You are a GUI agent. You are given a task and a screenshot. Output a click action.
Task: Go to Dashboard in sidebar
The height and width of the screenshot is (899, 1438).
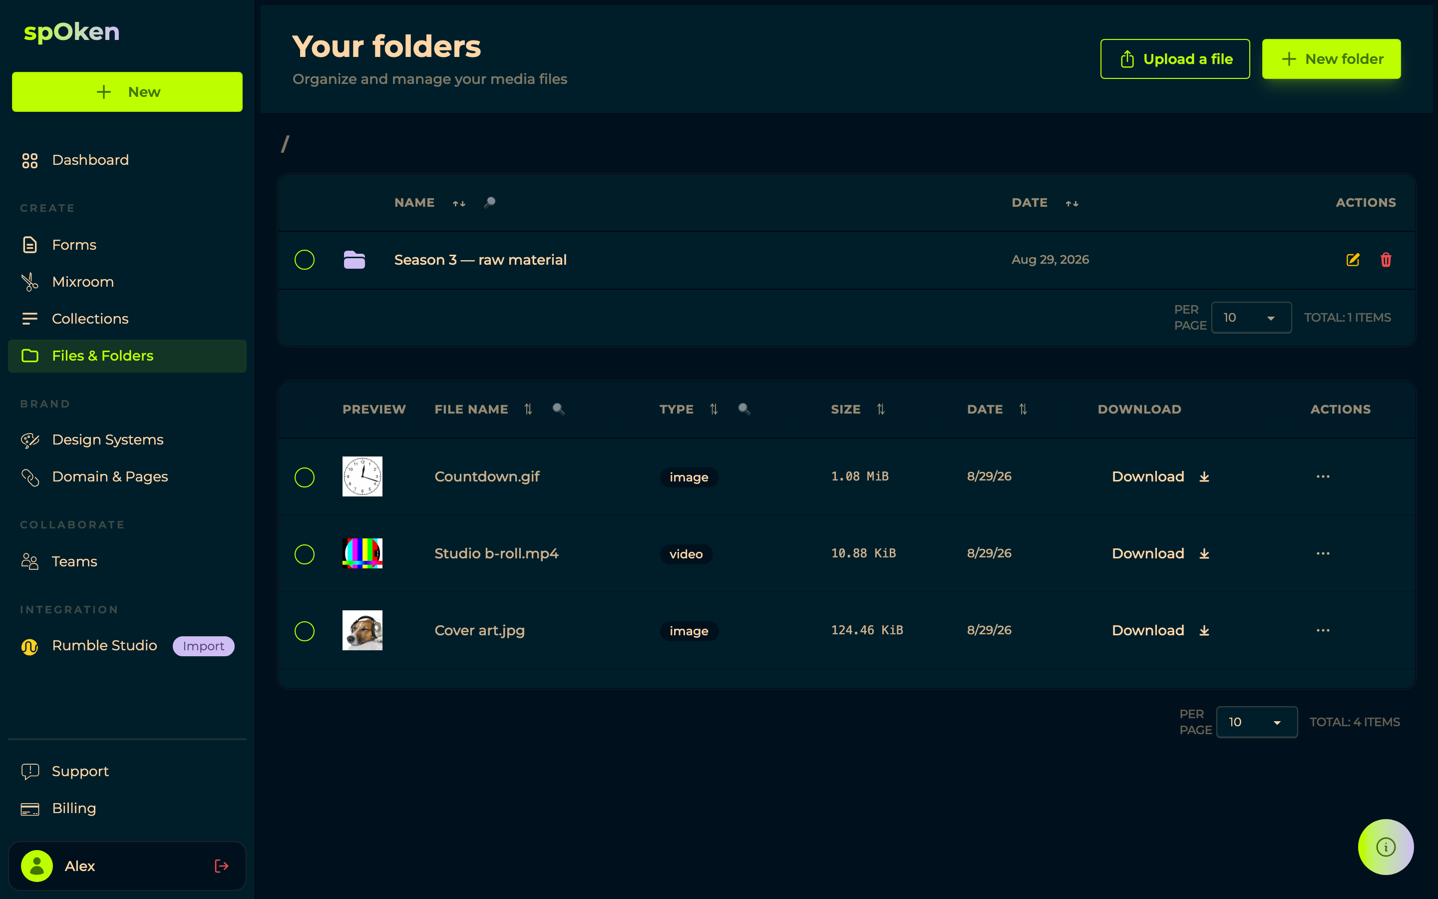click(x=127, y=160)
